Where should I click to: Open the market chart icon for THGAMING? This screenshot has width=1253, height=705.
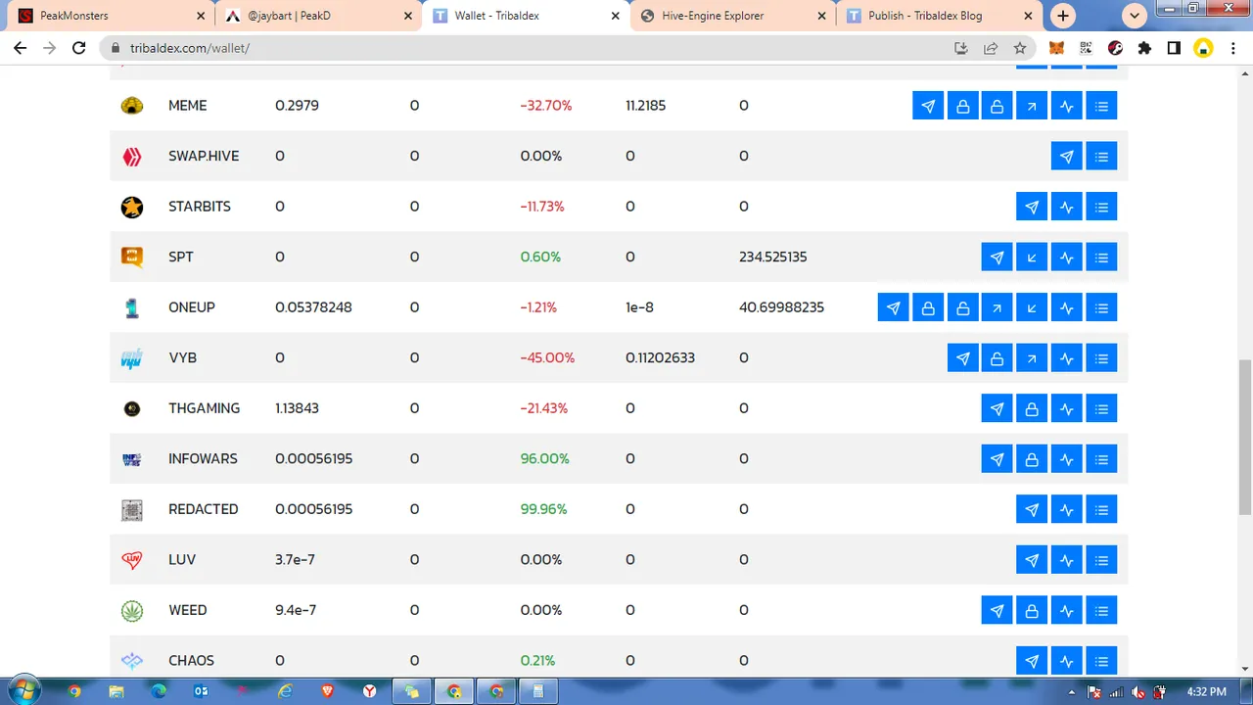(1067, 408)
